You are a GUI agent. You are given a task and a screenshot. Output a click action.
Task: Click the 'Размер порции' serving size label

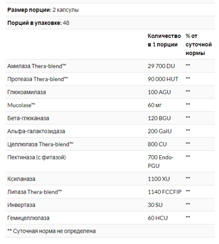pyautogui.click(x=29, y=10)
